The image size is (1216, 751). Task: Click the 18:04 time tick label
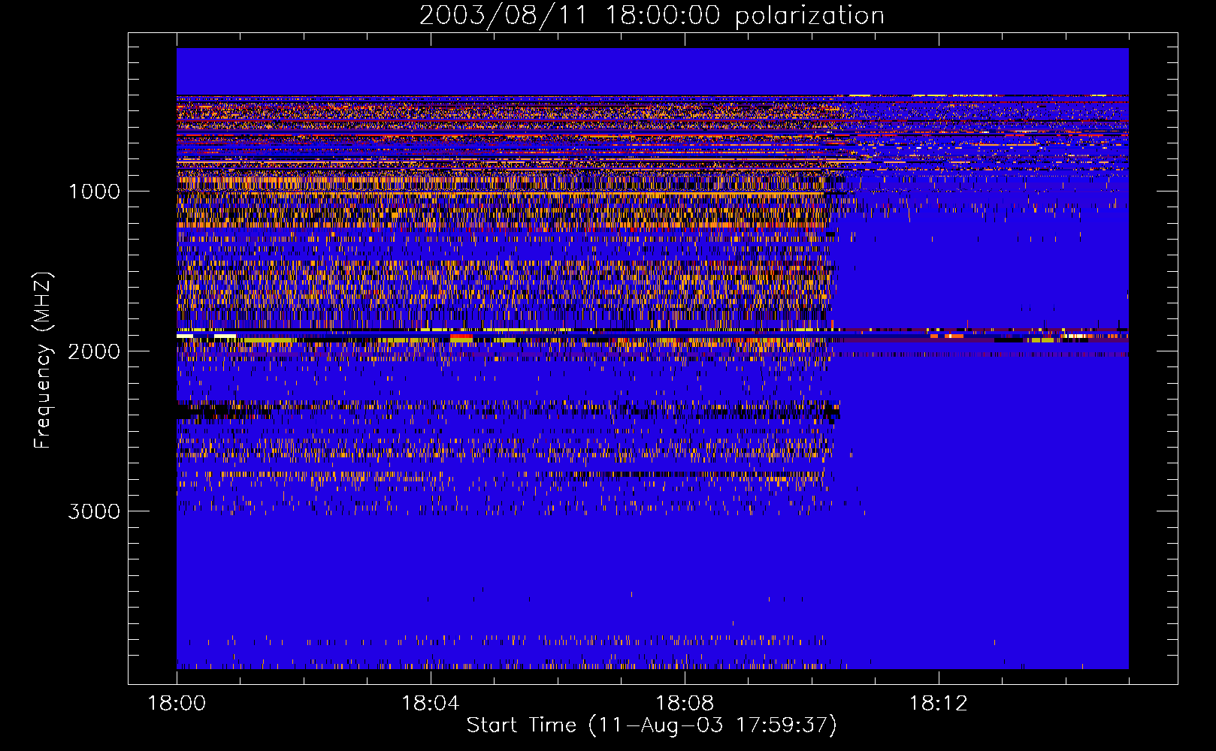pyautogui.click(x=431, y=704)
